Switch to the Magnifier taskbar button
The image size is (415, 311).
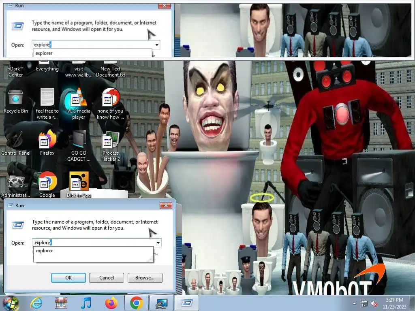click(x=161, y=303)
